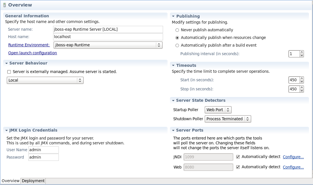Viewport: 313px width, 185px height.
Task: Decrease the Stop timeout value
Action: (302, 90)
